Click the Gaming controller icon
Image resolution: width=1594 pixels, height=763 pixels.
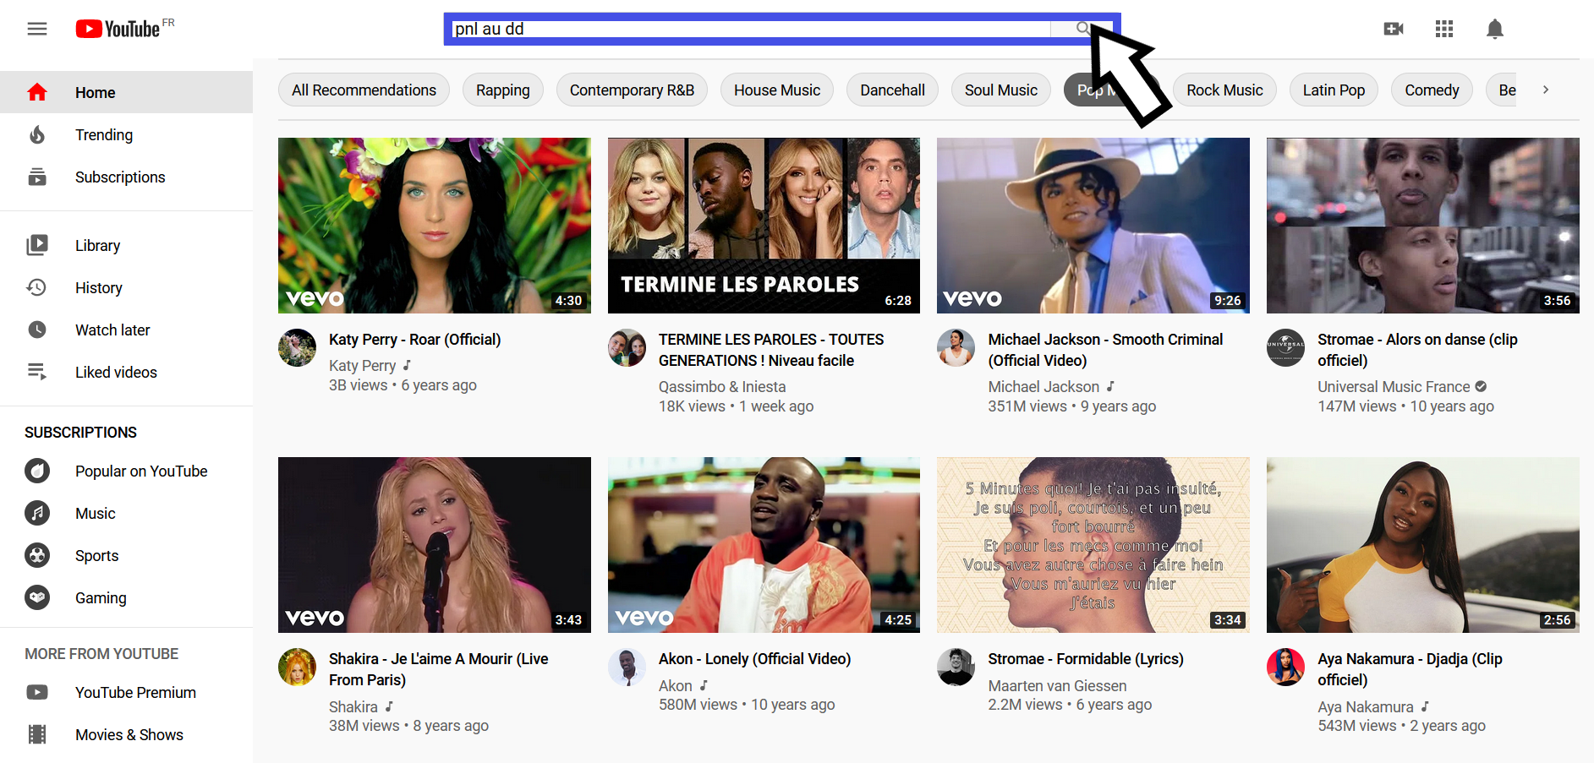pyautogui.click(x=37, y=597)
